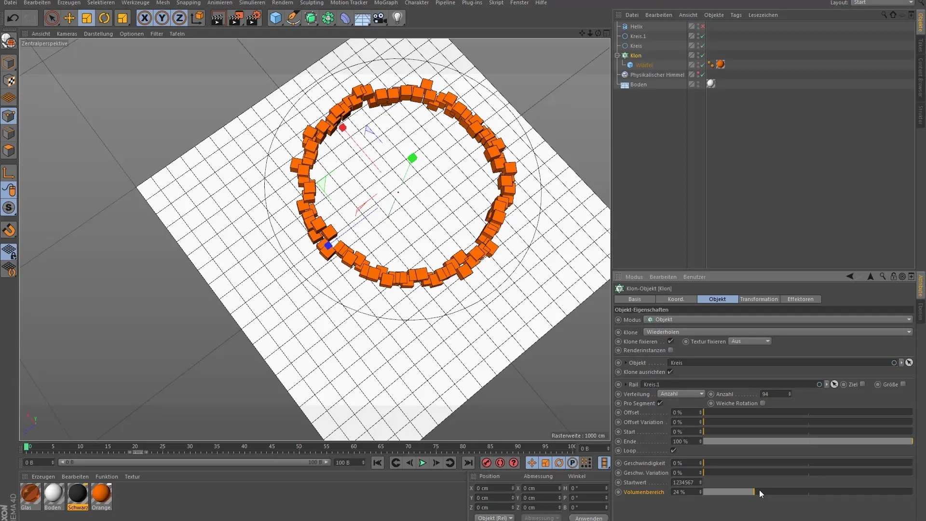Viewport: 926px width, 521px height.
Task: Open the deformer objects icon
Action: coord(345,18)
